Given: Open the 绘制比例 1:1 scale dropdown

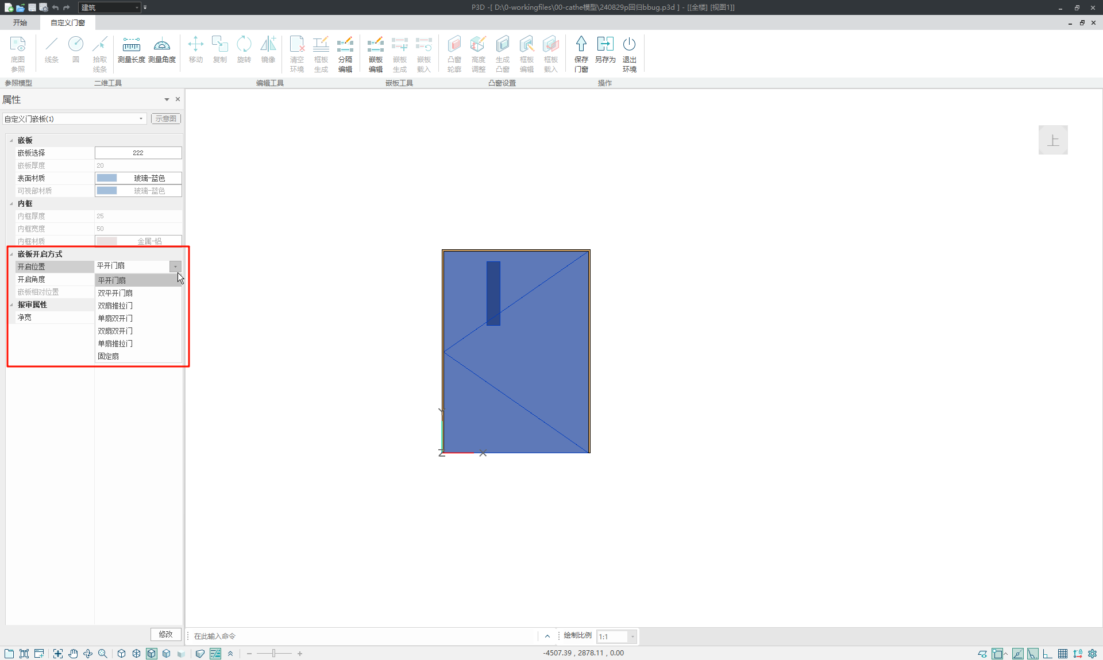Looking at the screenshot, I should [633, 636].
